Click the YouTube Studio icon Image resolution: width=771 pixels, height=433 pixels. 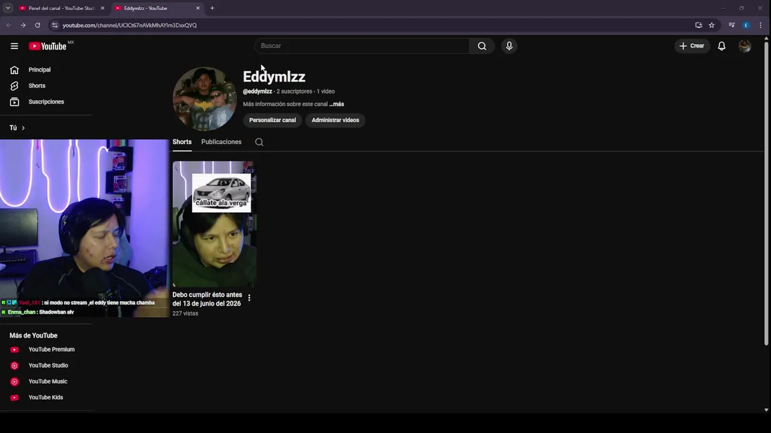coord(14,366)
